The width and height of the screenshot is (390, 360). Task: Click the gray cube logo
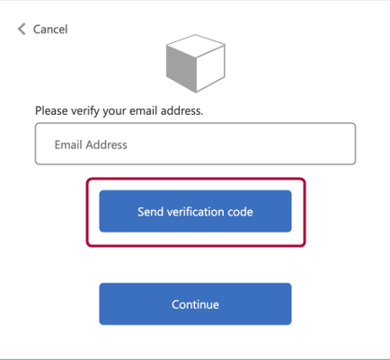click(x=196, y=64)
